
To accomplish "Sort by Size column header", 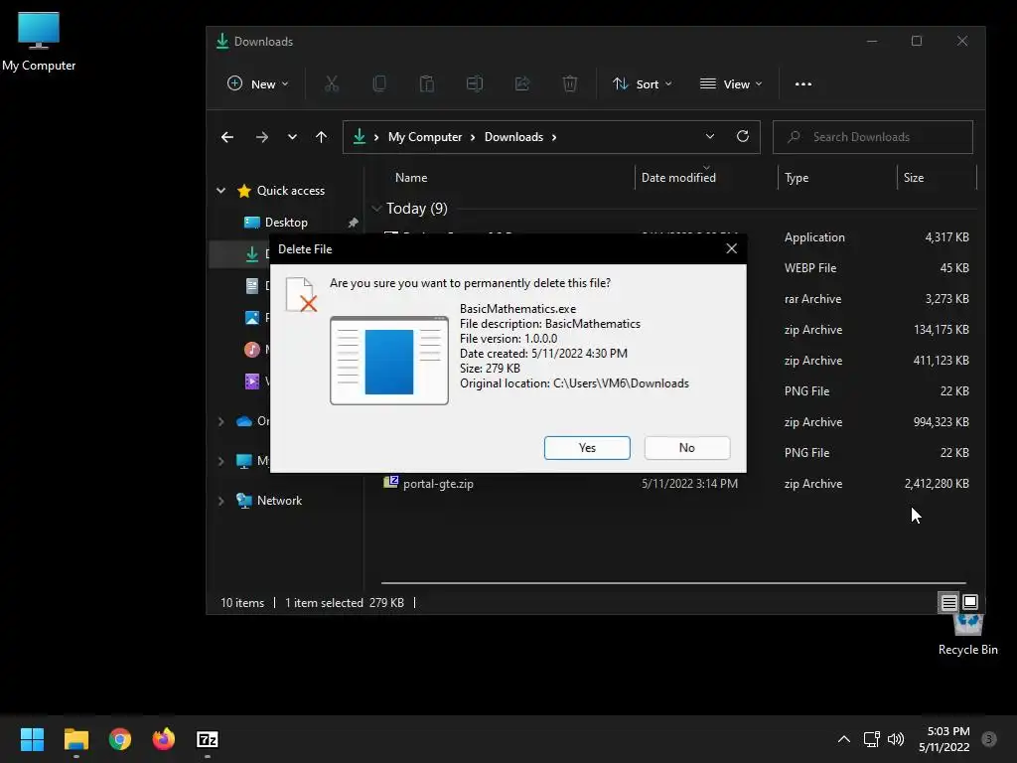I will coord(914,177).
